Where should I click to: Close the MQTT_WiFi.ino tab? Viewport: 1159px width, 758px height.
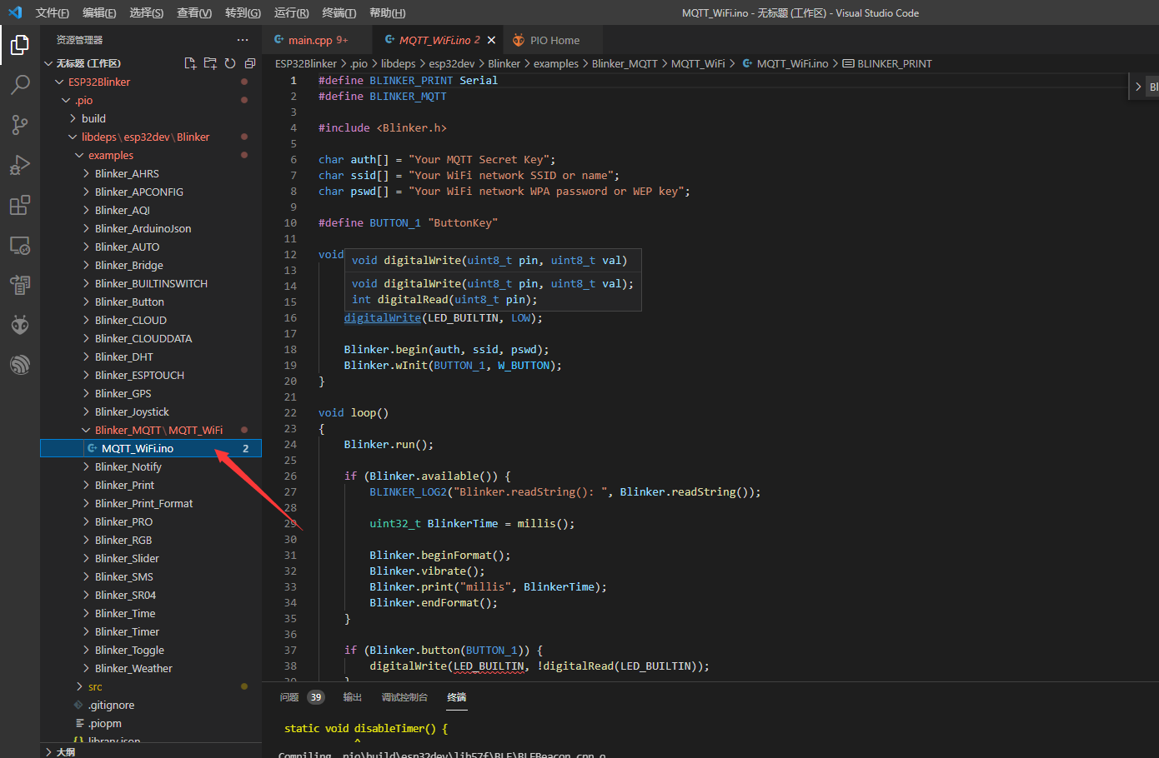tap(491, 40)
